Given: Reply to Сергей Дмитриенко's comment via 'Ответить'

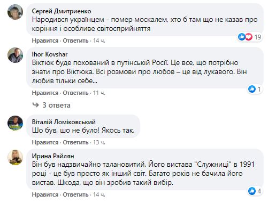Looking at the screenshot, I should pos(75,40).
